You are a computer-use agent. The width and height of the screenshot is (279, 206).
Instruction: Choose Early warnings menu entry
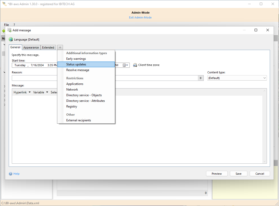[76, 59]
